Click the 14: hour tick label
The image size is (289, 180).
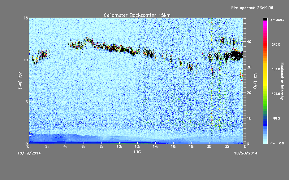pyautogui.click(x=155, y=147)
